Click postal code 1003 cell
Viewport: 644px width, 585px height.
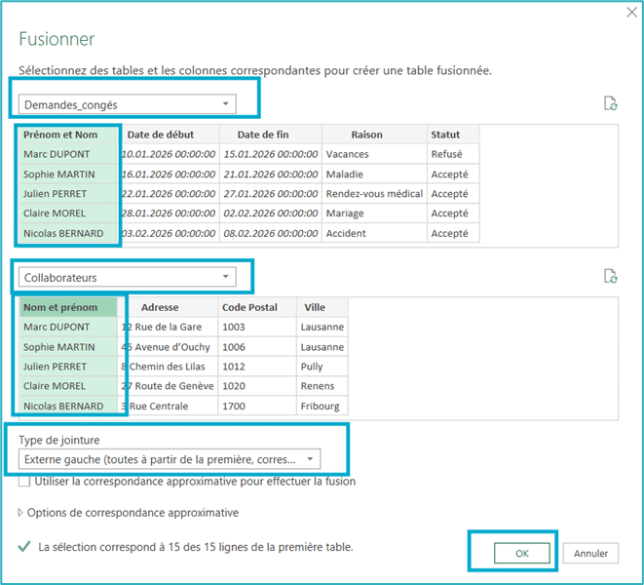(x=257, y=327)
